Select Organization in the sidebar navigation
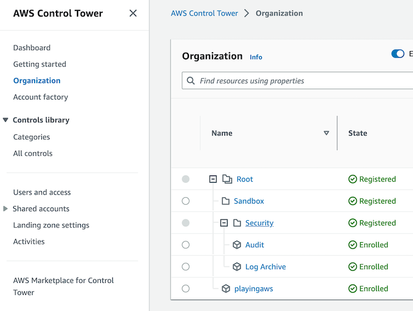 click(37, 80)
